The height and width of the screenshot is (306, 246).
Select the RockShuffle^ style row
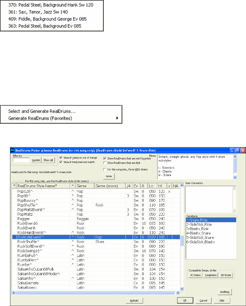pos(96,242)
